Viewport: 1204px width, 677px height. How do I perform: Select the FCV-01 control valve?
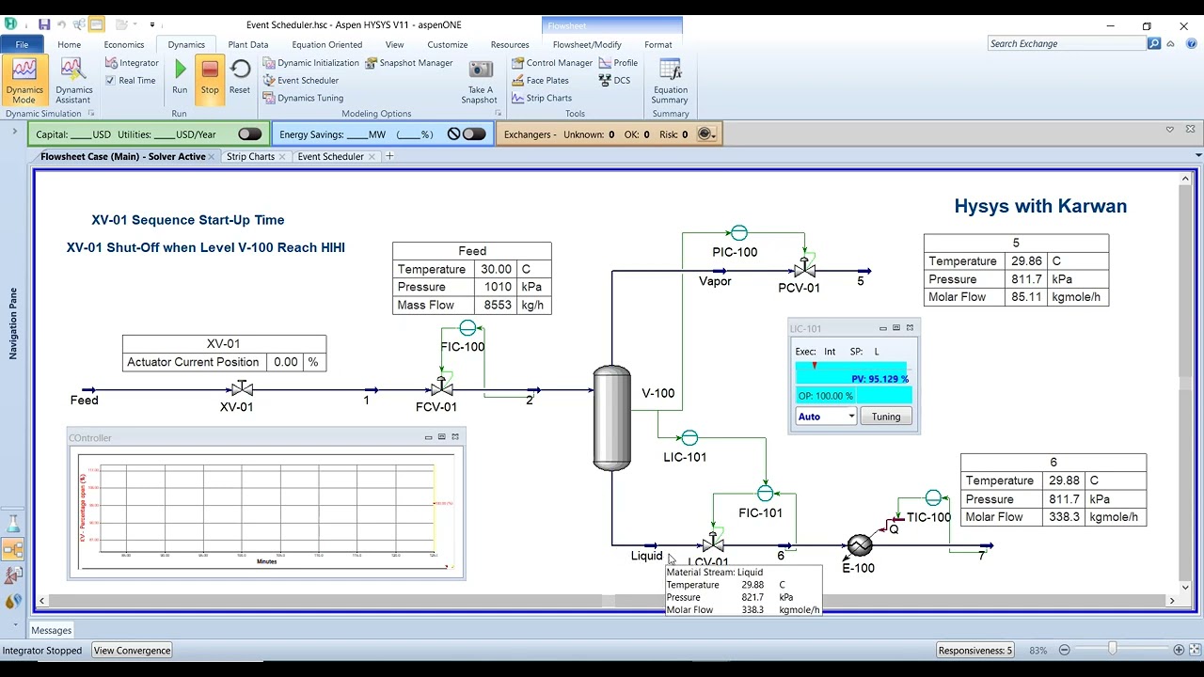click(441, 386)
